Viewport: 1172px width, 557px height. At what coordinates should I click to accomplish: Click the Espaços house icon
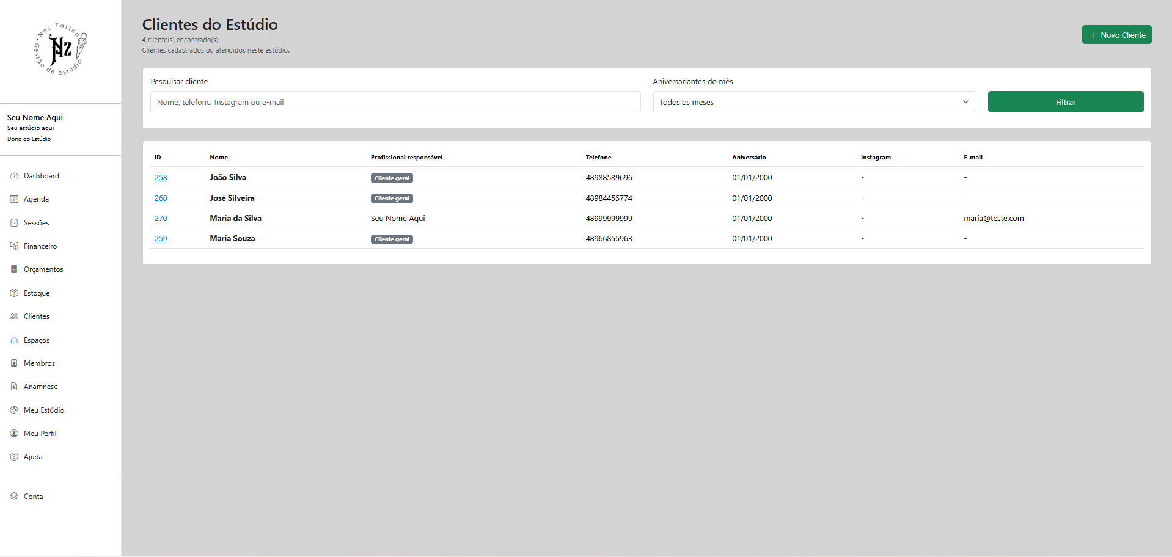pos(14,340)
